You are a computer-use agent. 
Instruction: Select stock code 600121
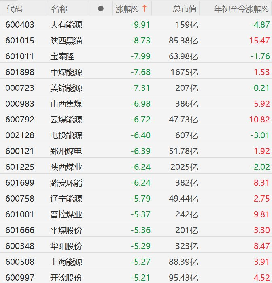coord(19,151)
